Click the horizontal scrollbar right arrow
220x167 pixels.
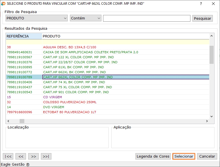[x=207, y=121]
